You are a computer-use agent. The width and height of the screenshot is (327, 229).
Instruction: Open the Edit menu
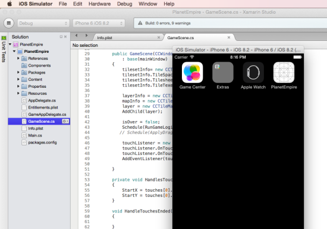(x=77, y=4)
